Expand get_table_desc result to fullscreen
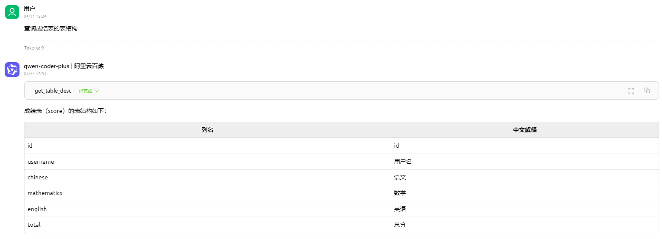The image size is (662, 239). 631,91
